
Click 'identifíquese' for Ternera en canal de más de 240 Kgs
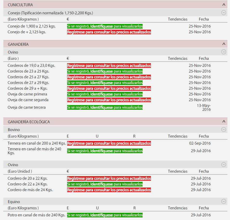[x=101, y=151]
